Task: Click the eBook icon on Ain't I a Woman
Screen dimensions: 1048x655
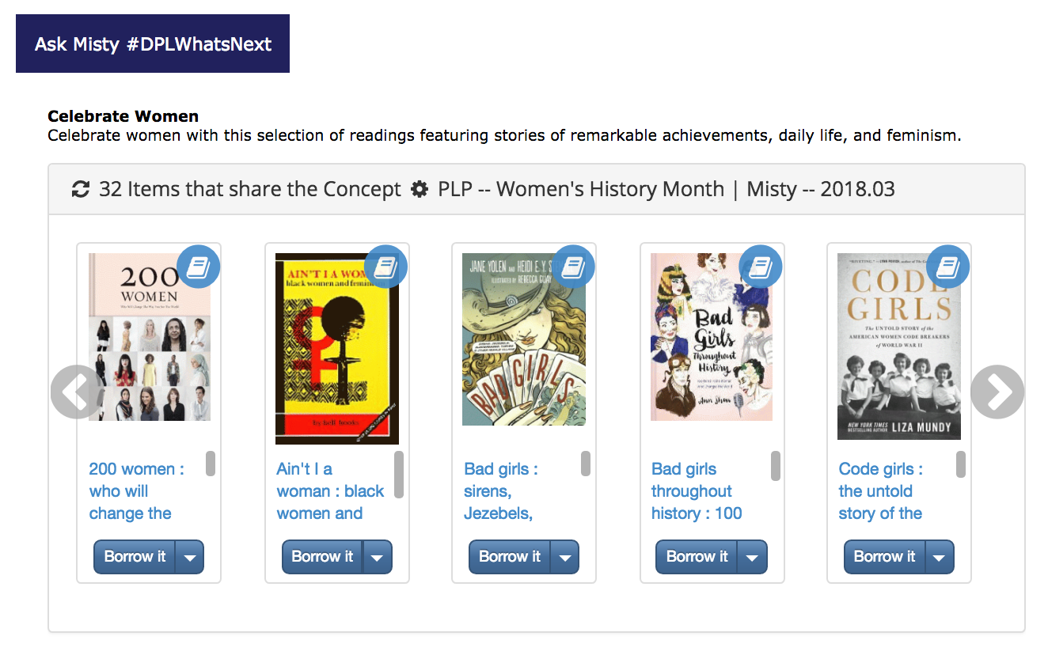Action: (386, 267)
